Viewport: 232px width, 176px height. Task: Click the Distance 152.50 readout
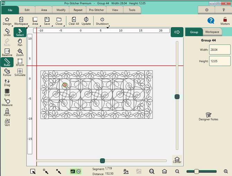click(x=103, y=174)
